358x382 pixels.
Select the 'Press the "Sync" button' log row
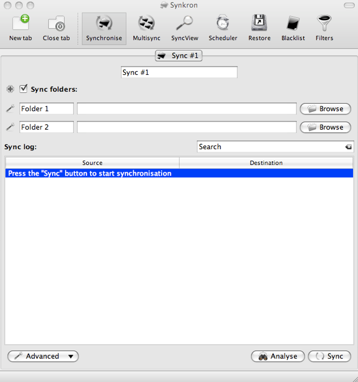(179, 173)
